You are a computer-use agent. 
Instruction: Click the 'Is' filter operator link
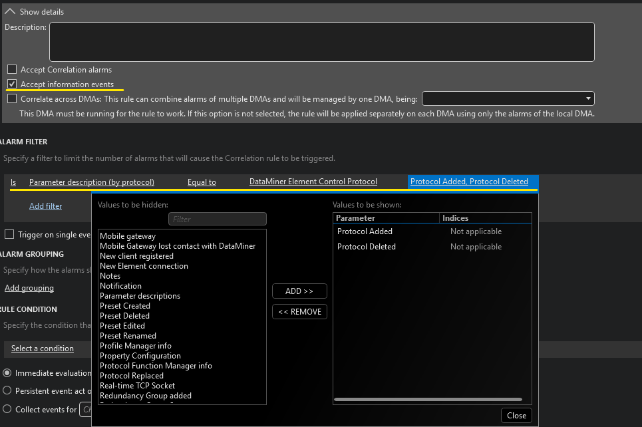pos(13,182)
